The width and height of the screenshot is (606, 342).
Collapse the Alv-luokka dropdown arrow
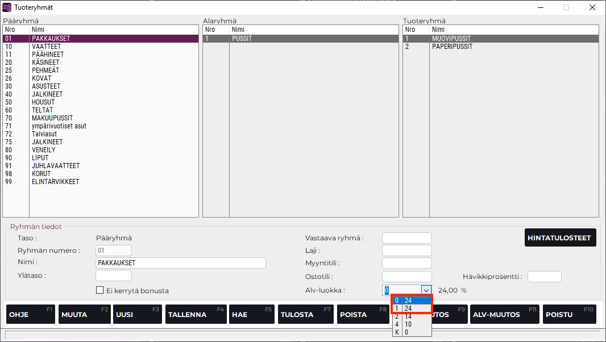[x=426, y=290]
